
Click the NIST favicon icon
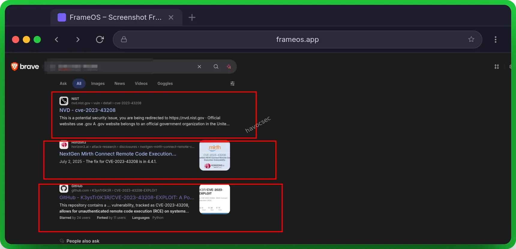pyautogui.click(x=64, y=101)
